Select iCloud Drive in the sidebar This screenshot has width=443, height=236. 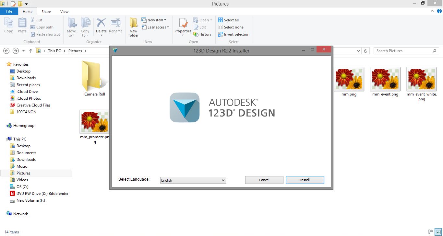point(27,92)
